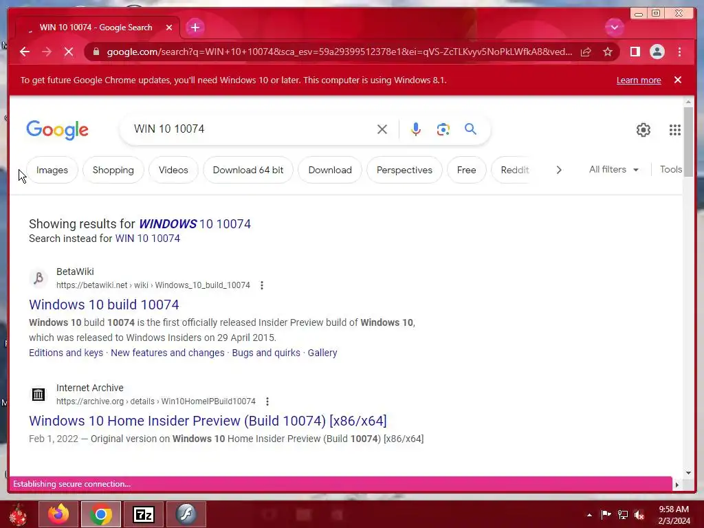Open search Tools
704x528 pixels.
671,170
